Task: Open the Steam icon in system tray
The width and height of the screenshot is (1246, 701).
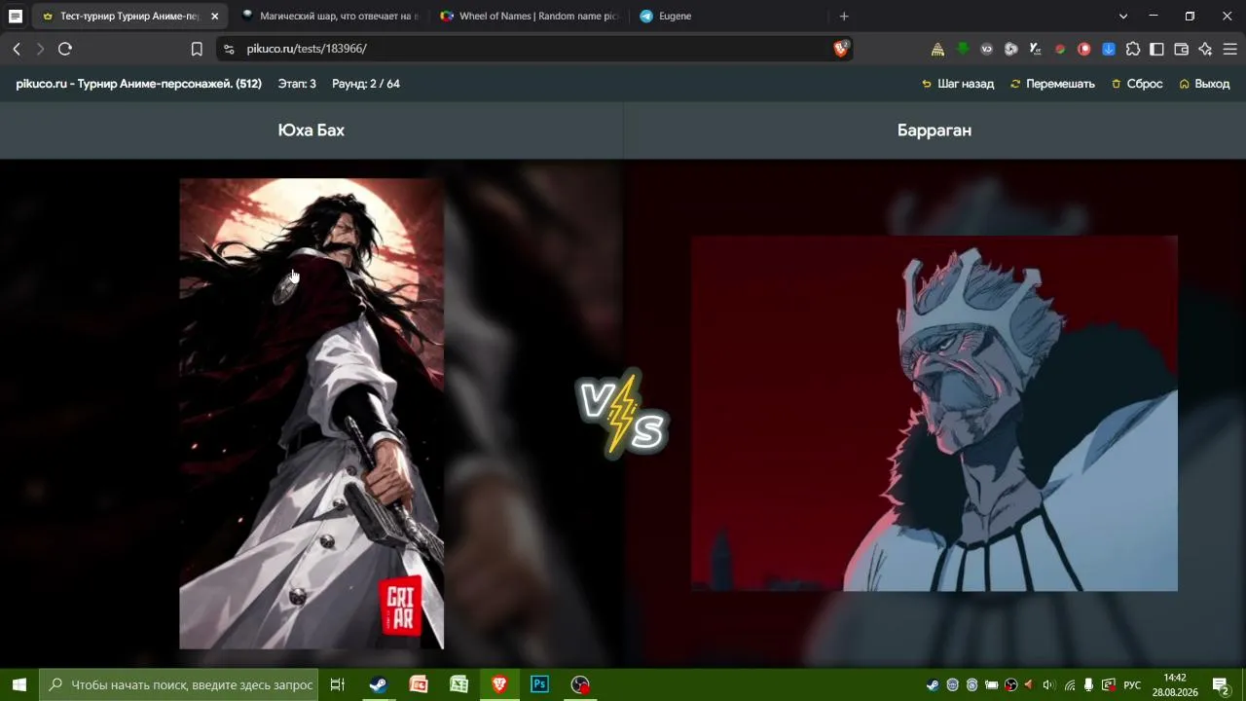Action: pos(933,684)
